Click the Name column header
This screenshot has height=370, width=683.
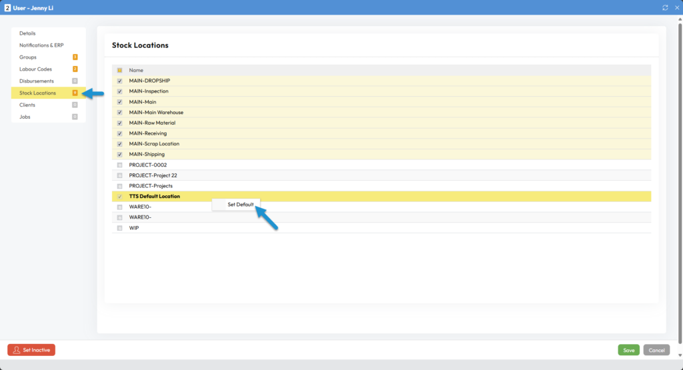click(136, 70)
